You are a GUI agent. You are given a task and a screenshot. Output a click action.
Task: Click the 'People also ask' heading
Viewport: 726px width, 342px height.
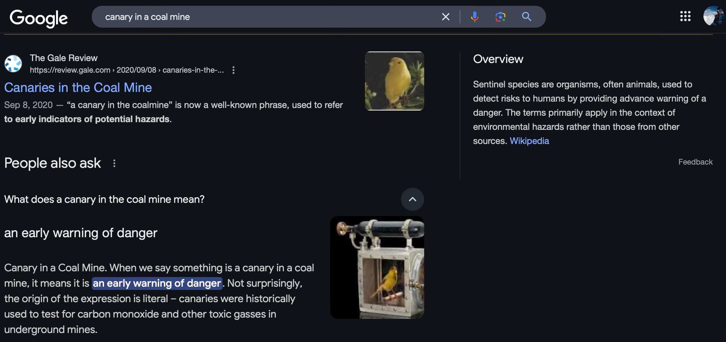pos(53,163)
